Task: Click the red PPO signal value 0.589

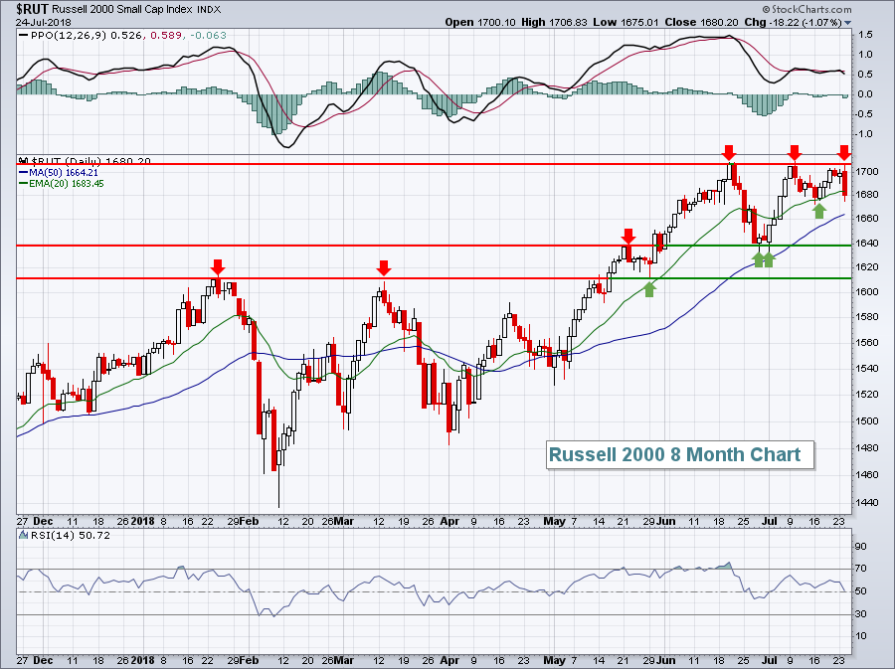Action: 166,35
